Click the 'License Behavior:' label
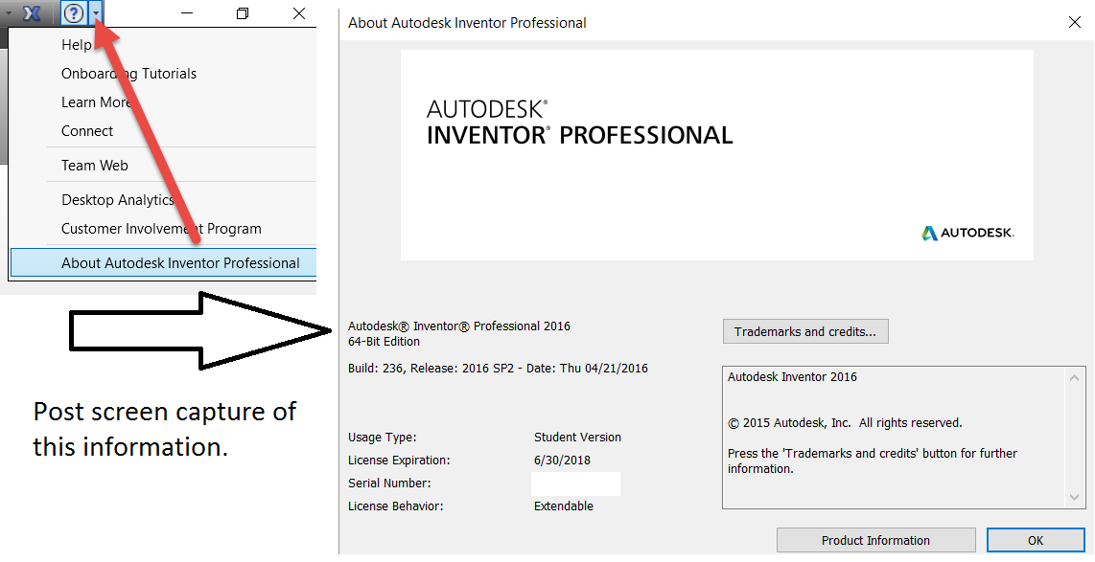Screen dimensions: 1095x562 [395, 506]
